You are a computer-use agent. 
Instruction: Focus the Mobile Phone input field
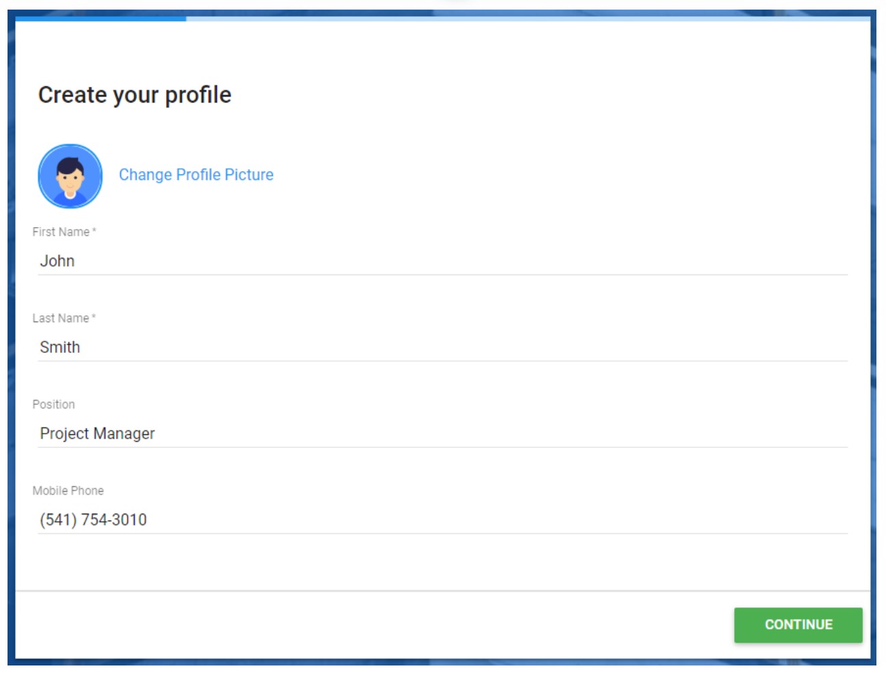coord(443,519)
